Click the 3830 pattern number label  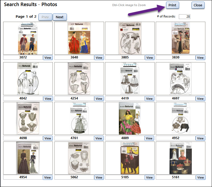(176, 57)
